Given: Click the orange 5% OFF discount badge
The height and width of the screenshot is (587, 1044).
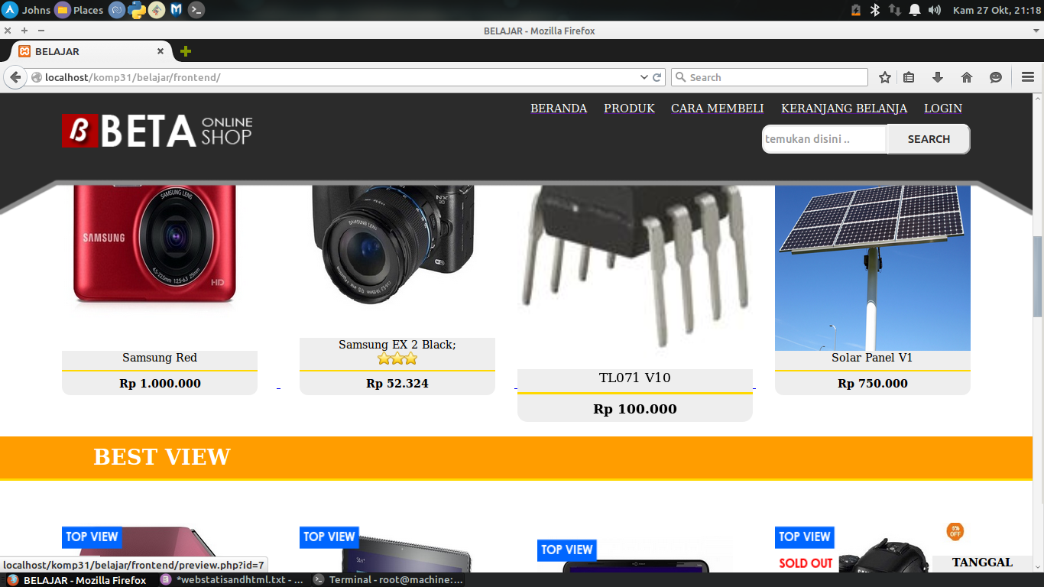Looking at the screenshot, I should pyautogui.click(x=955, y=531).
